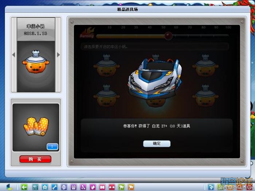
Task: Open the top-right lucky pot
Action: point(205,65)
